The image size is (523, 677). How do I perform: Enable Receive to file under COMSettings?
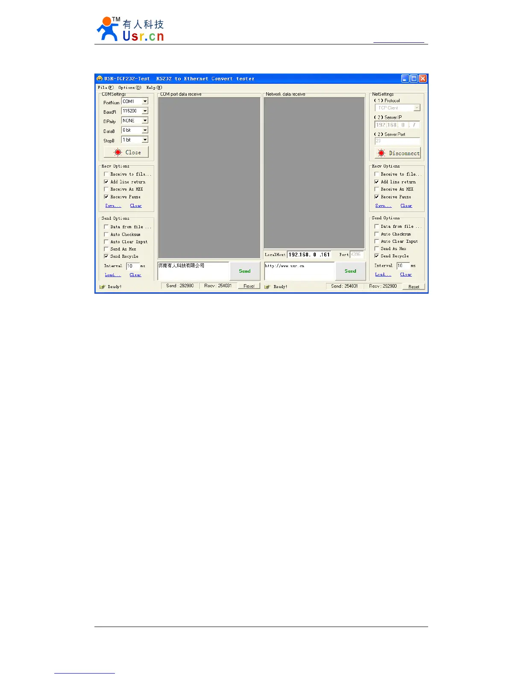click(x=106, y=174)
